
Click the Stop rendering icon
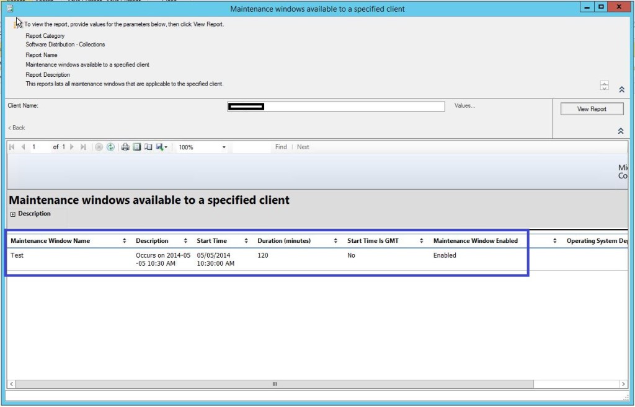[99, 147]
